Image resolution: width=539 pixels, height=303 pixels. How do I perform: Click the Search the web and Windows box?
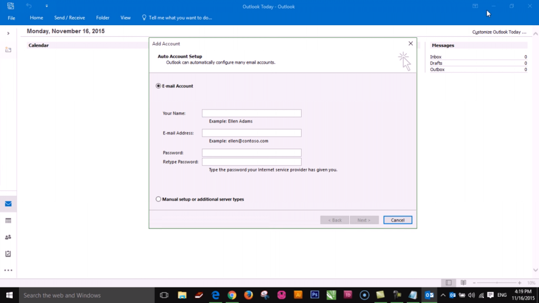click(87, 295)
